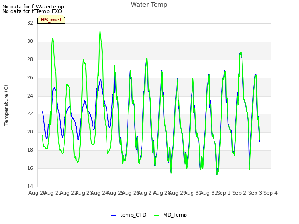Image resolution: width=299 pixels, height=224 pixels.
Task: Click the 18 y-axis tick label
Action: [30, 150]
